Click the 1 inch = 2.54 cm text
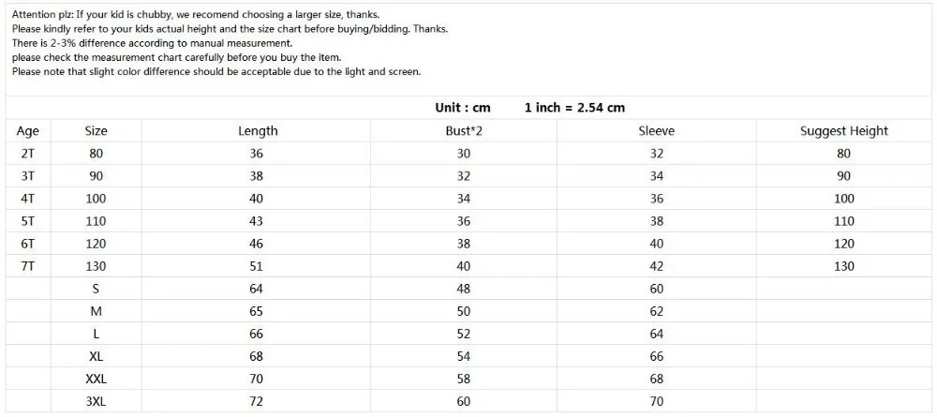The width and height of the screenshot is (937, 417). coord(575,108)
